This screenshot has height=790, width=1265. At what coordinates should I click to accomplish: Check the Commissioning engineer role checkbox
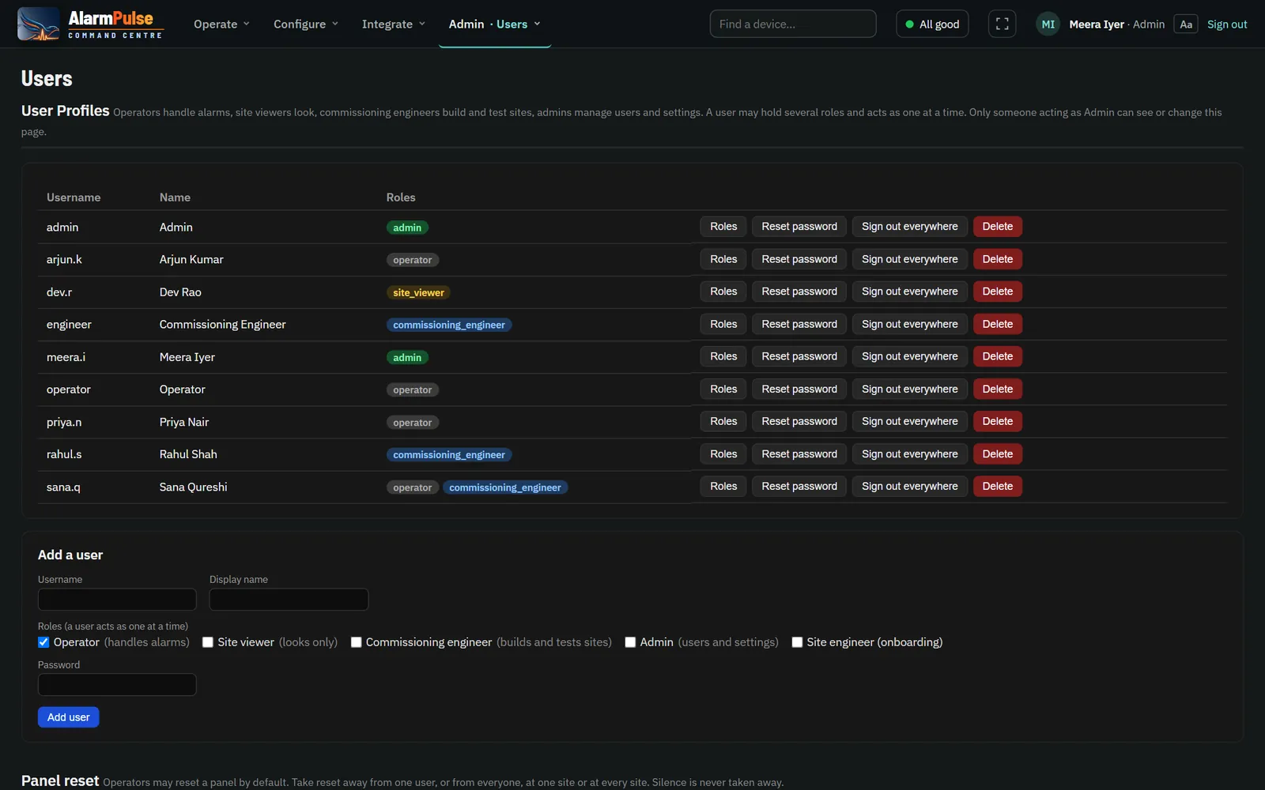click(x=356, y=642)
